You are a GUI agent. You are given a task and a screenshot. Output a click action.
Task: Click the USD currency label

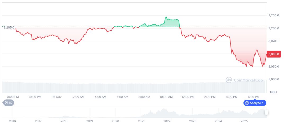273,92
